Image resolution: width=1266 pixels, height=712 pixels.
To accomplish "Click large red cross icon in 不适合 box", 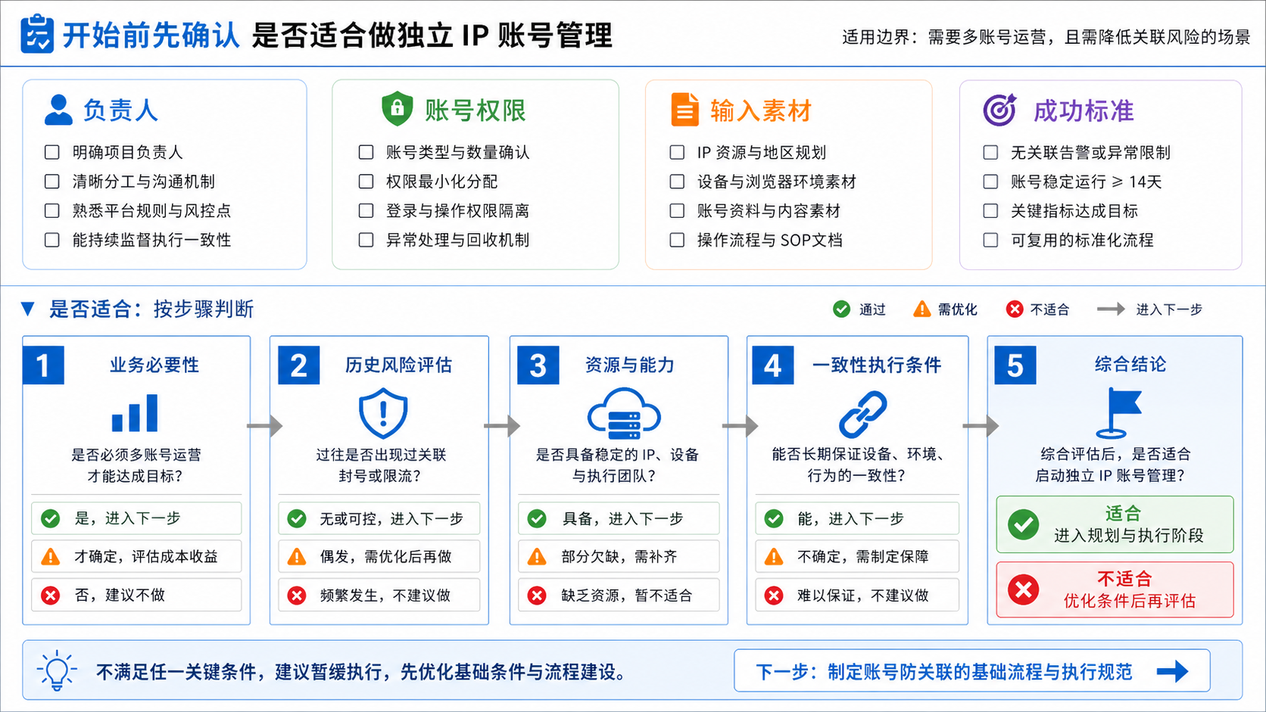I will click(x=1023, y=589).
